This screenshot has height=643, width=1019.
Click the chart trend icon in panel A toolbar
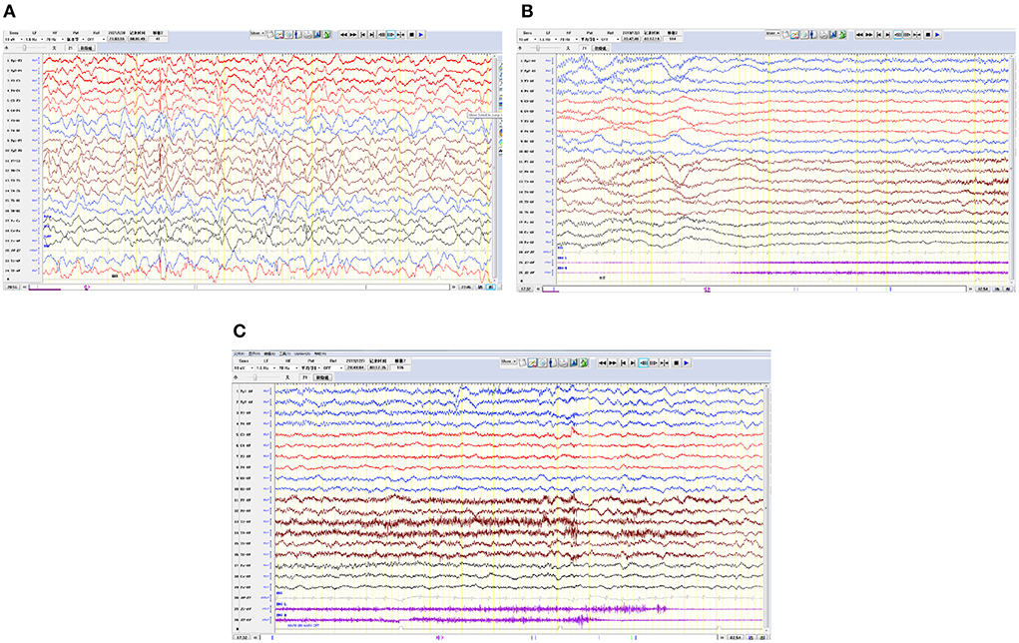coord(279,35)
